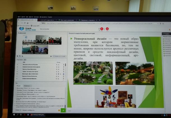
Task: Click the red microphone button in header
Action: click(x=102, y=29)
